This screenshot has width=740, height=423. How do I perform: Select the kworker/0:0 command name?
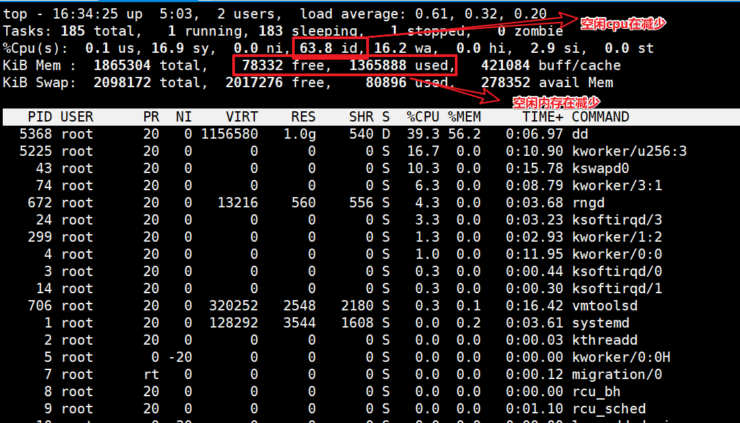coord(617,255)
